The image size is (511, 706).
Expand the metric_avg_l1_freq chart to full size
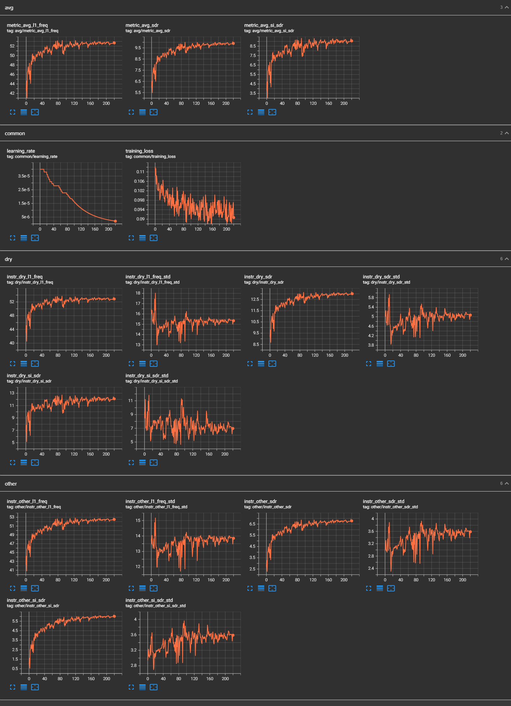pos(13,112)
